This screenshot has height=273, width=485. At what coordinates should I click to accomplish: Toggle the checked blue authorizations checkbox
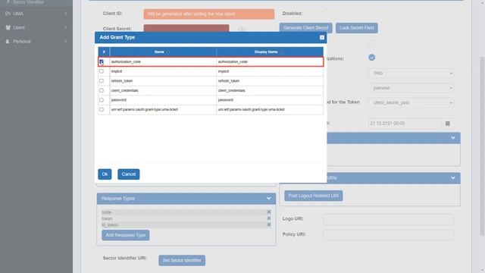pyautogui.click(x=372, y=58)
